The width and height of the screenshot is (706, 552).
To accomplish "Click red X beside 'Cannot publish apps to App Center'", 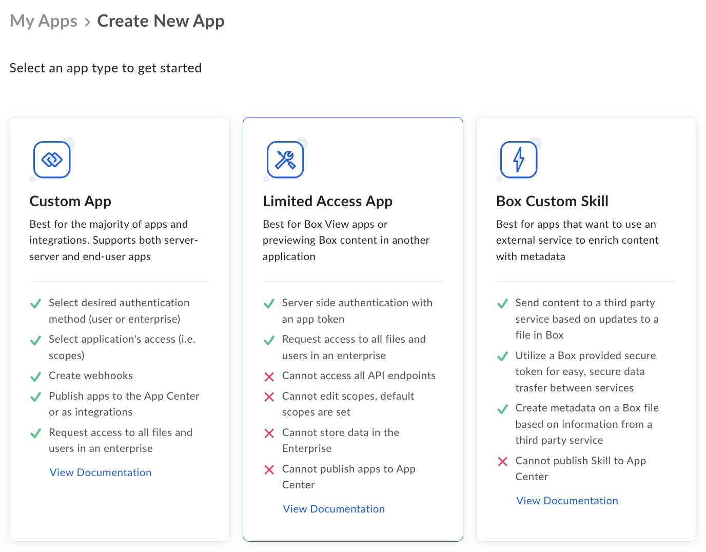I will (x=269, y=470).
